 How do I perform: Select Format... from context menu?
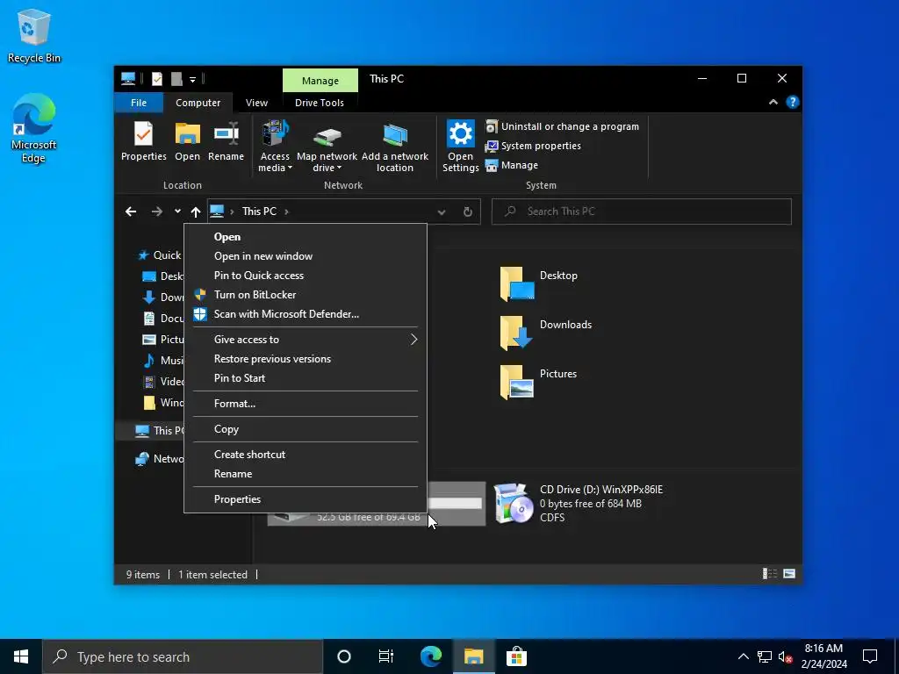tap(305, 404)
